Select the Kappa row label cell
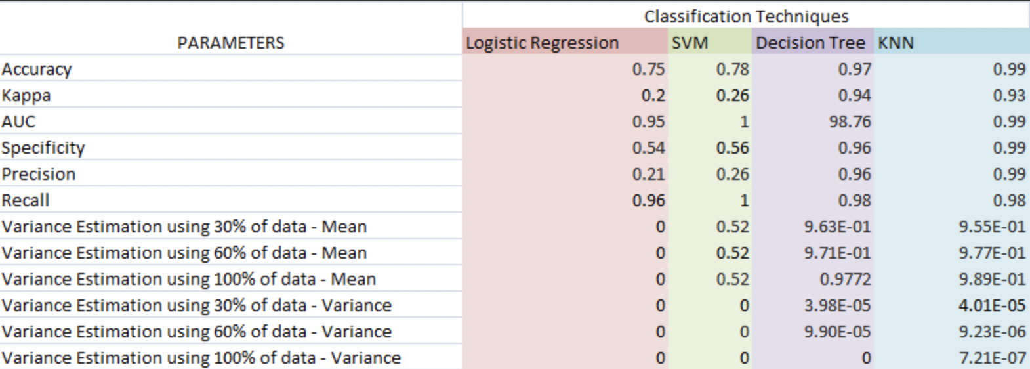Viewport: 1030px width, 369px height. (231, 95)
